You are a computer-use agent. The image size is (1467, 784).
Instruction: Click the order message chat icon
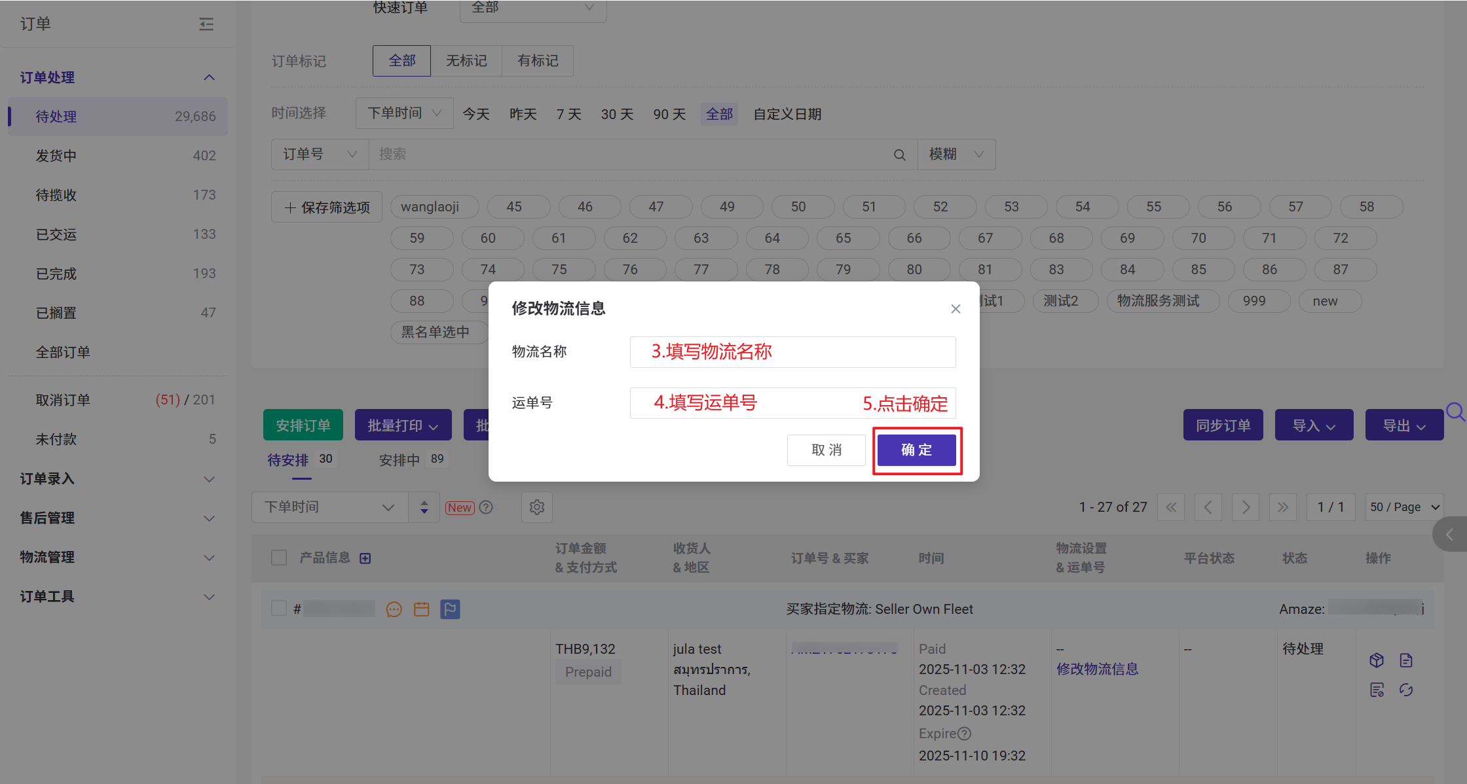[x=394, y=609]
